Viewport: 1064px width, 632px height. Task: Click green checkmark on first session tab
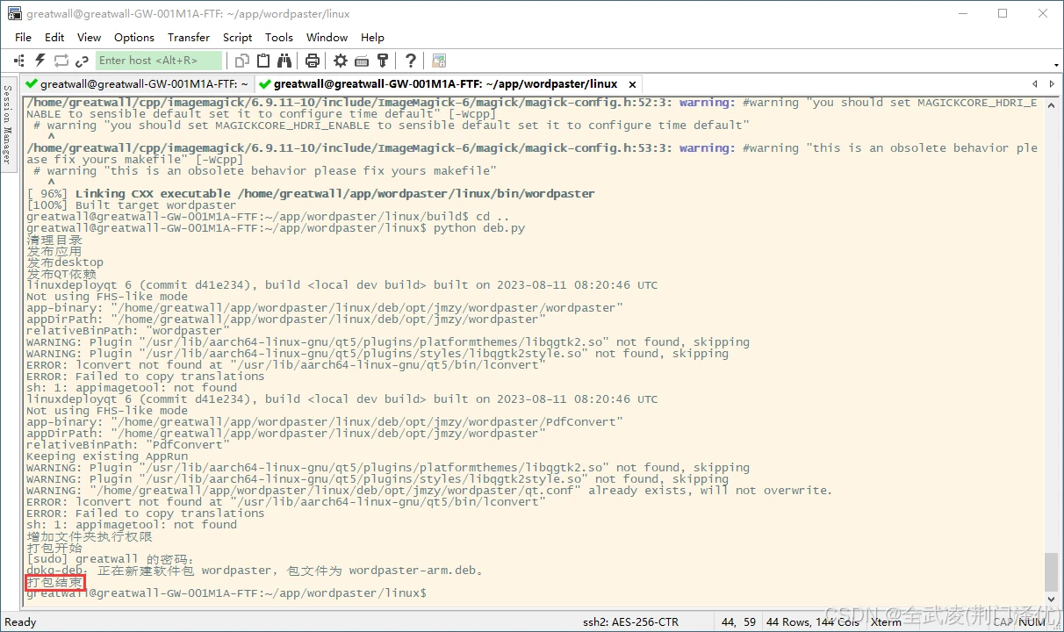pos(32,84)
